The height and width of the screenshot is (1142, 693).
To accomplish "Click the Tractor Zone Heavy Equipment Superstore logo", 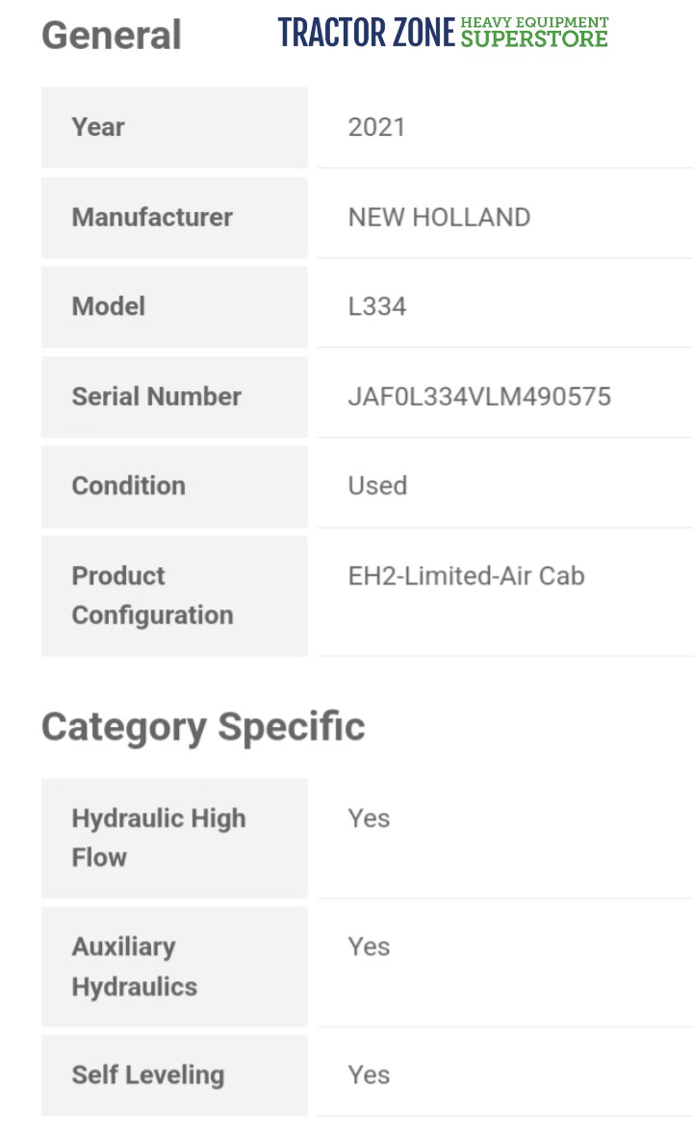I will [x=443, y=33].
